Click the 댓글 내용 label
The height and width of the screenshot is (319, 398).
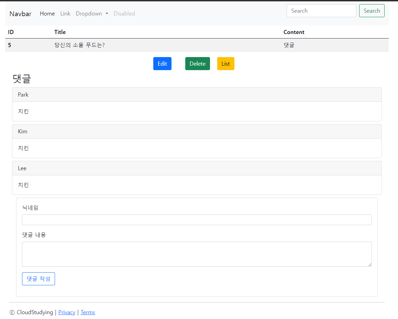[34, 235]
